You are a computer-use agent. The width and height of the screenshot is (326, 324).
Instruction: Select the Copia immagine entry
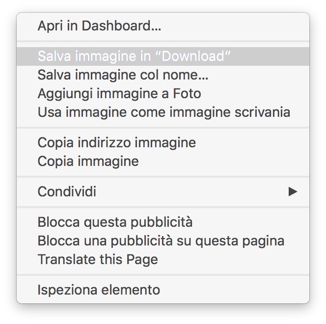(x=88, y=161)
